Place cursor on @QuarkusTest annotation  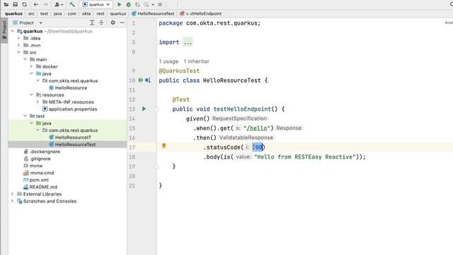pyautogui.click(x=179, y=71)
